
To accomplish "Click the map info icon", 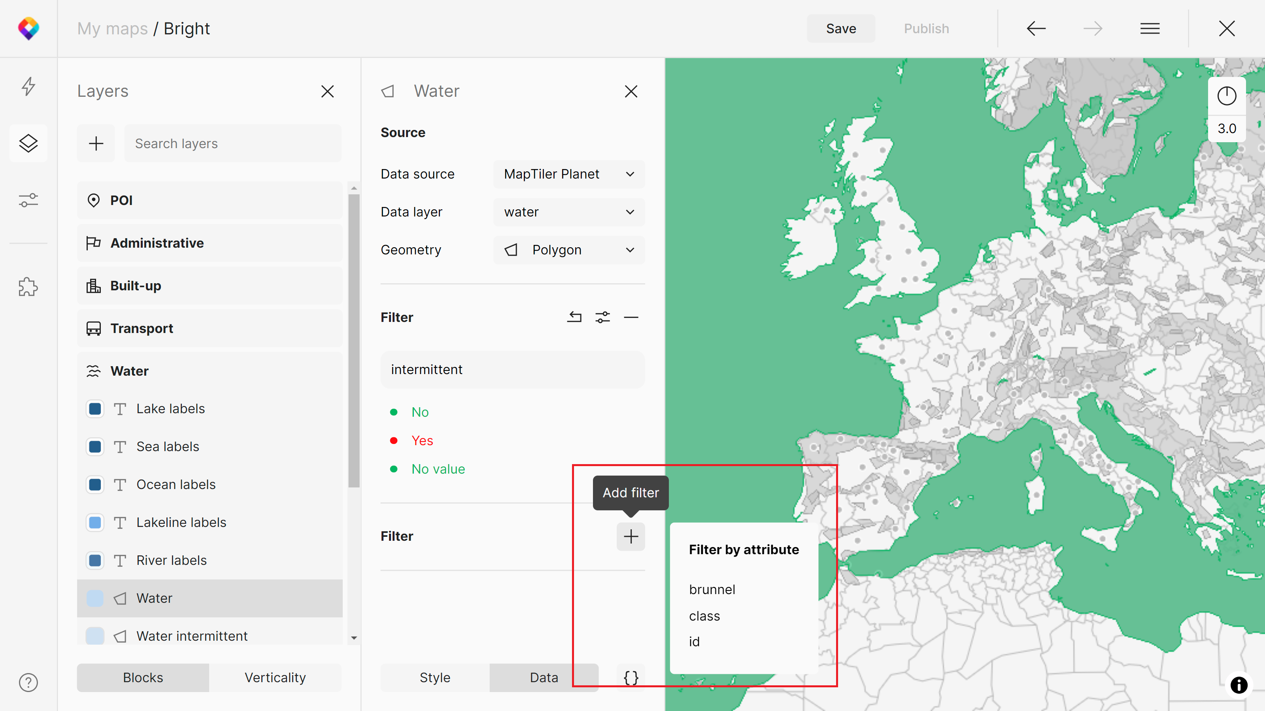I will [x=1239, y=685].
